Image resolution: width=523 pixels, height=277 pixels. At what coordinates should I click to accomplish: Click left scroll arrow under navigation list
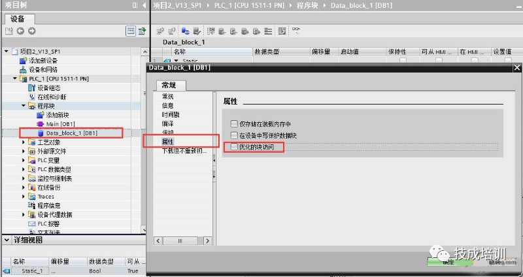click(158, 240)
